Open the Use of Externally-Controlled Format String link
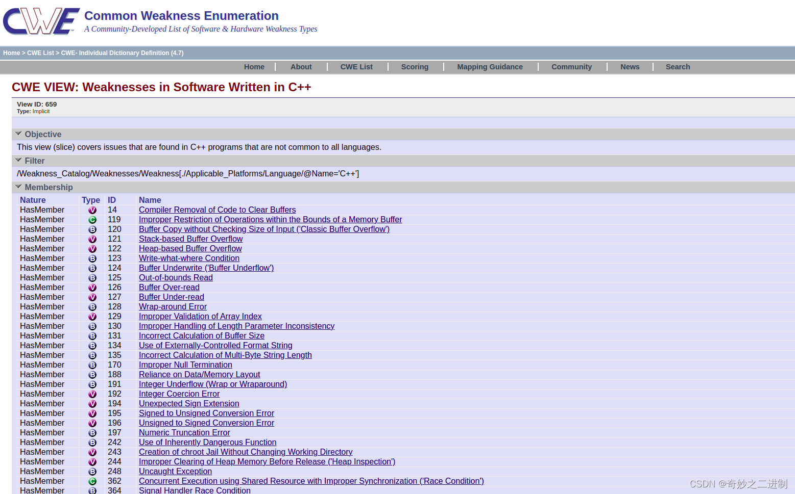Viewport: 795px width, 494px height. (x=215, y=346)
